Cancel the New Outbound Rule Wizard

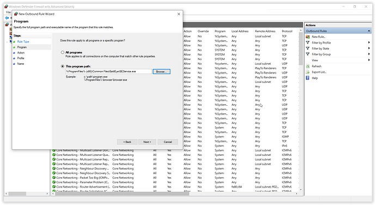168,142
